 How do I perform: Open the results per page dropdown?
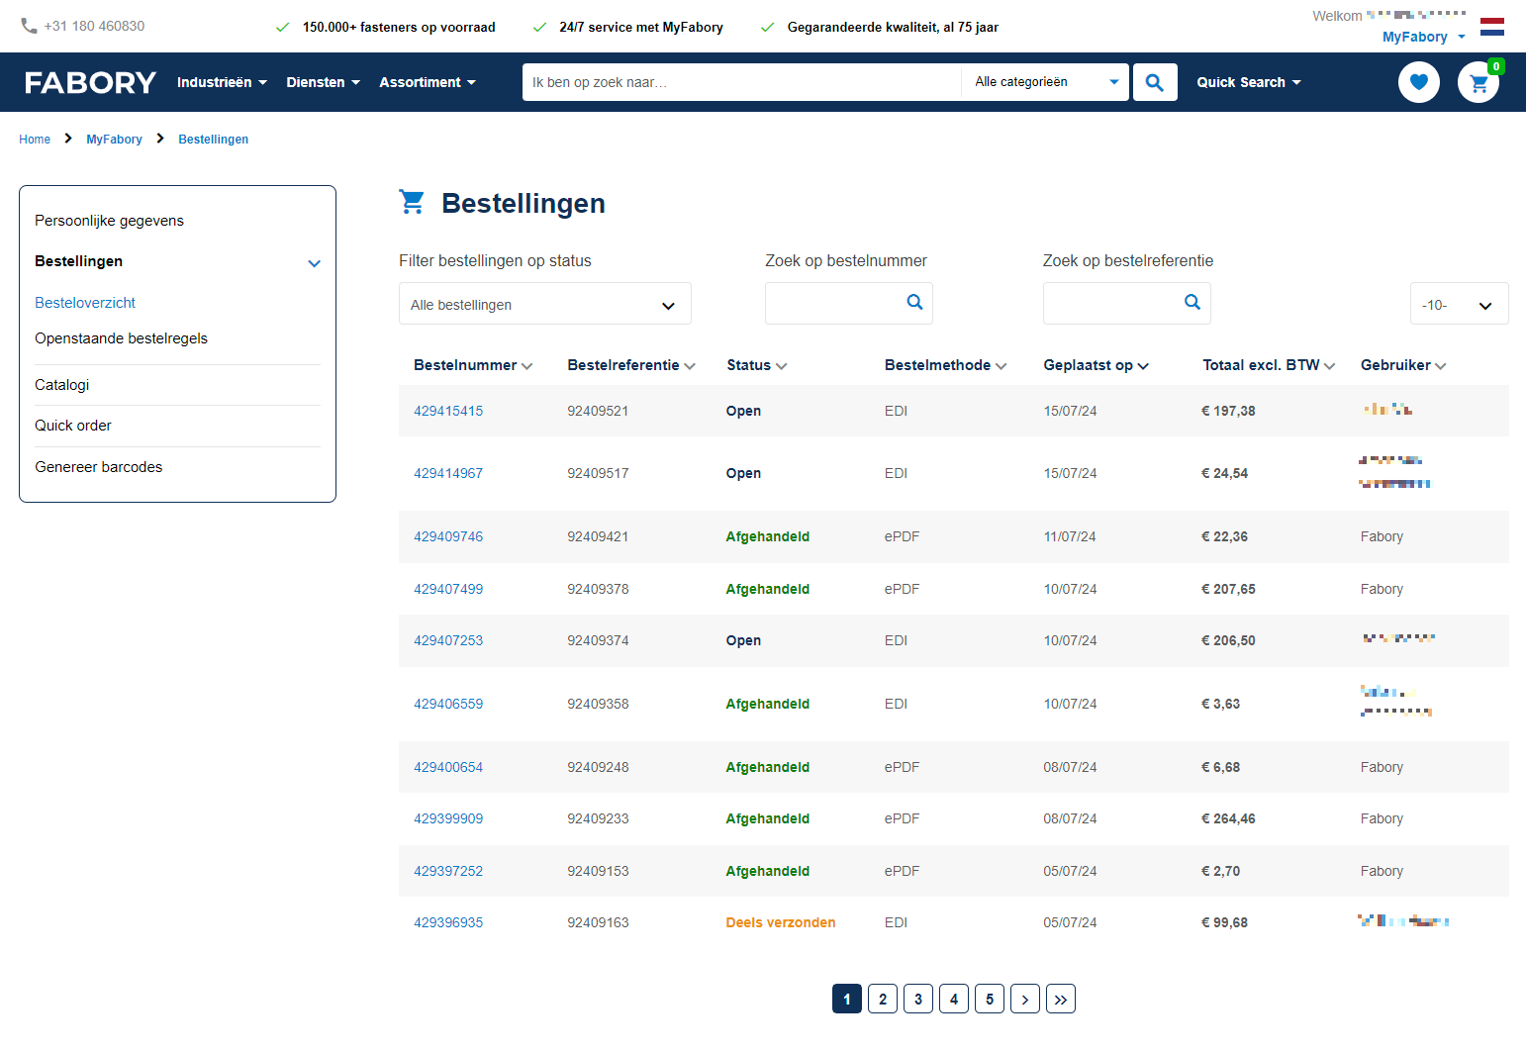tap(1458, 305)
